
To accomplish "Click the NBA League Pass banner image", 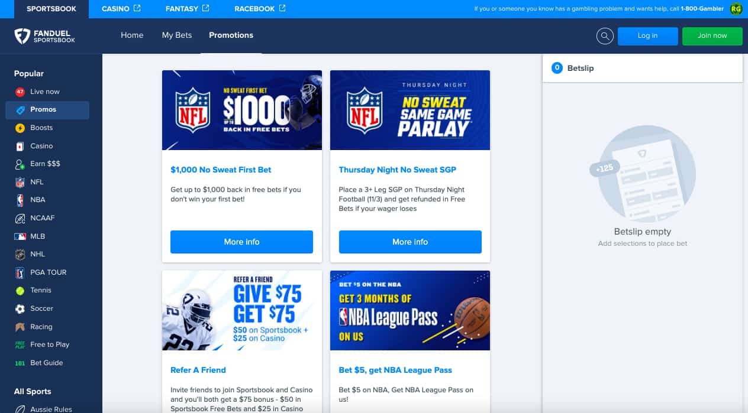I will 410,310.
